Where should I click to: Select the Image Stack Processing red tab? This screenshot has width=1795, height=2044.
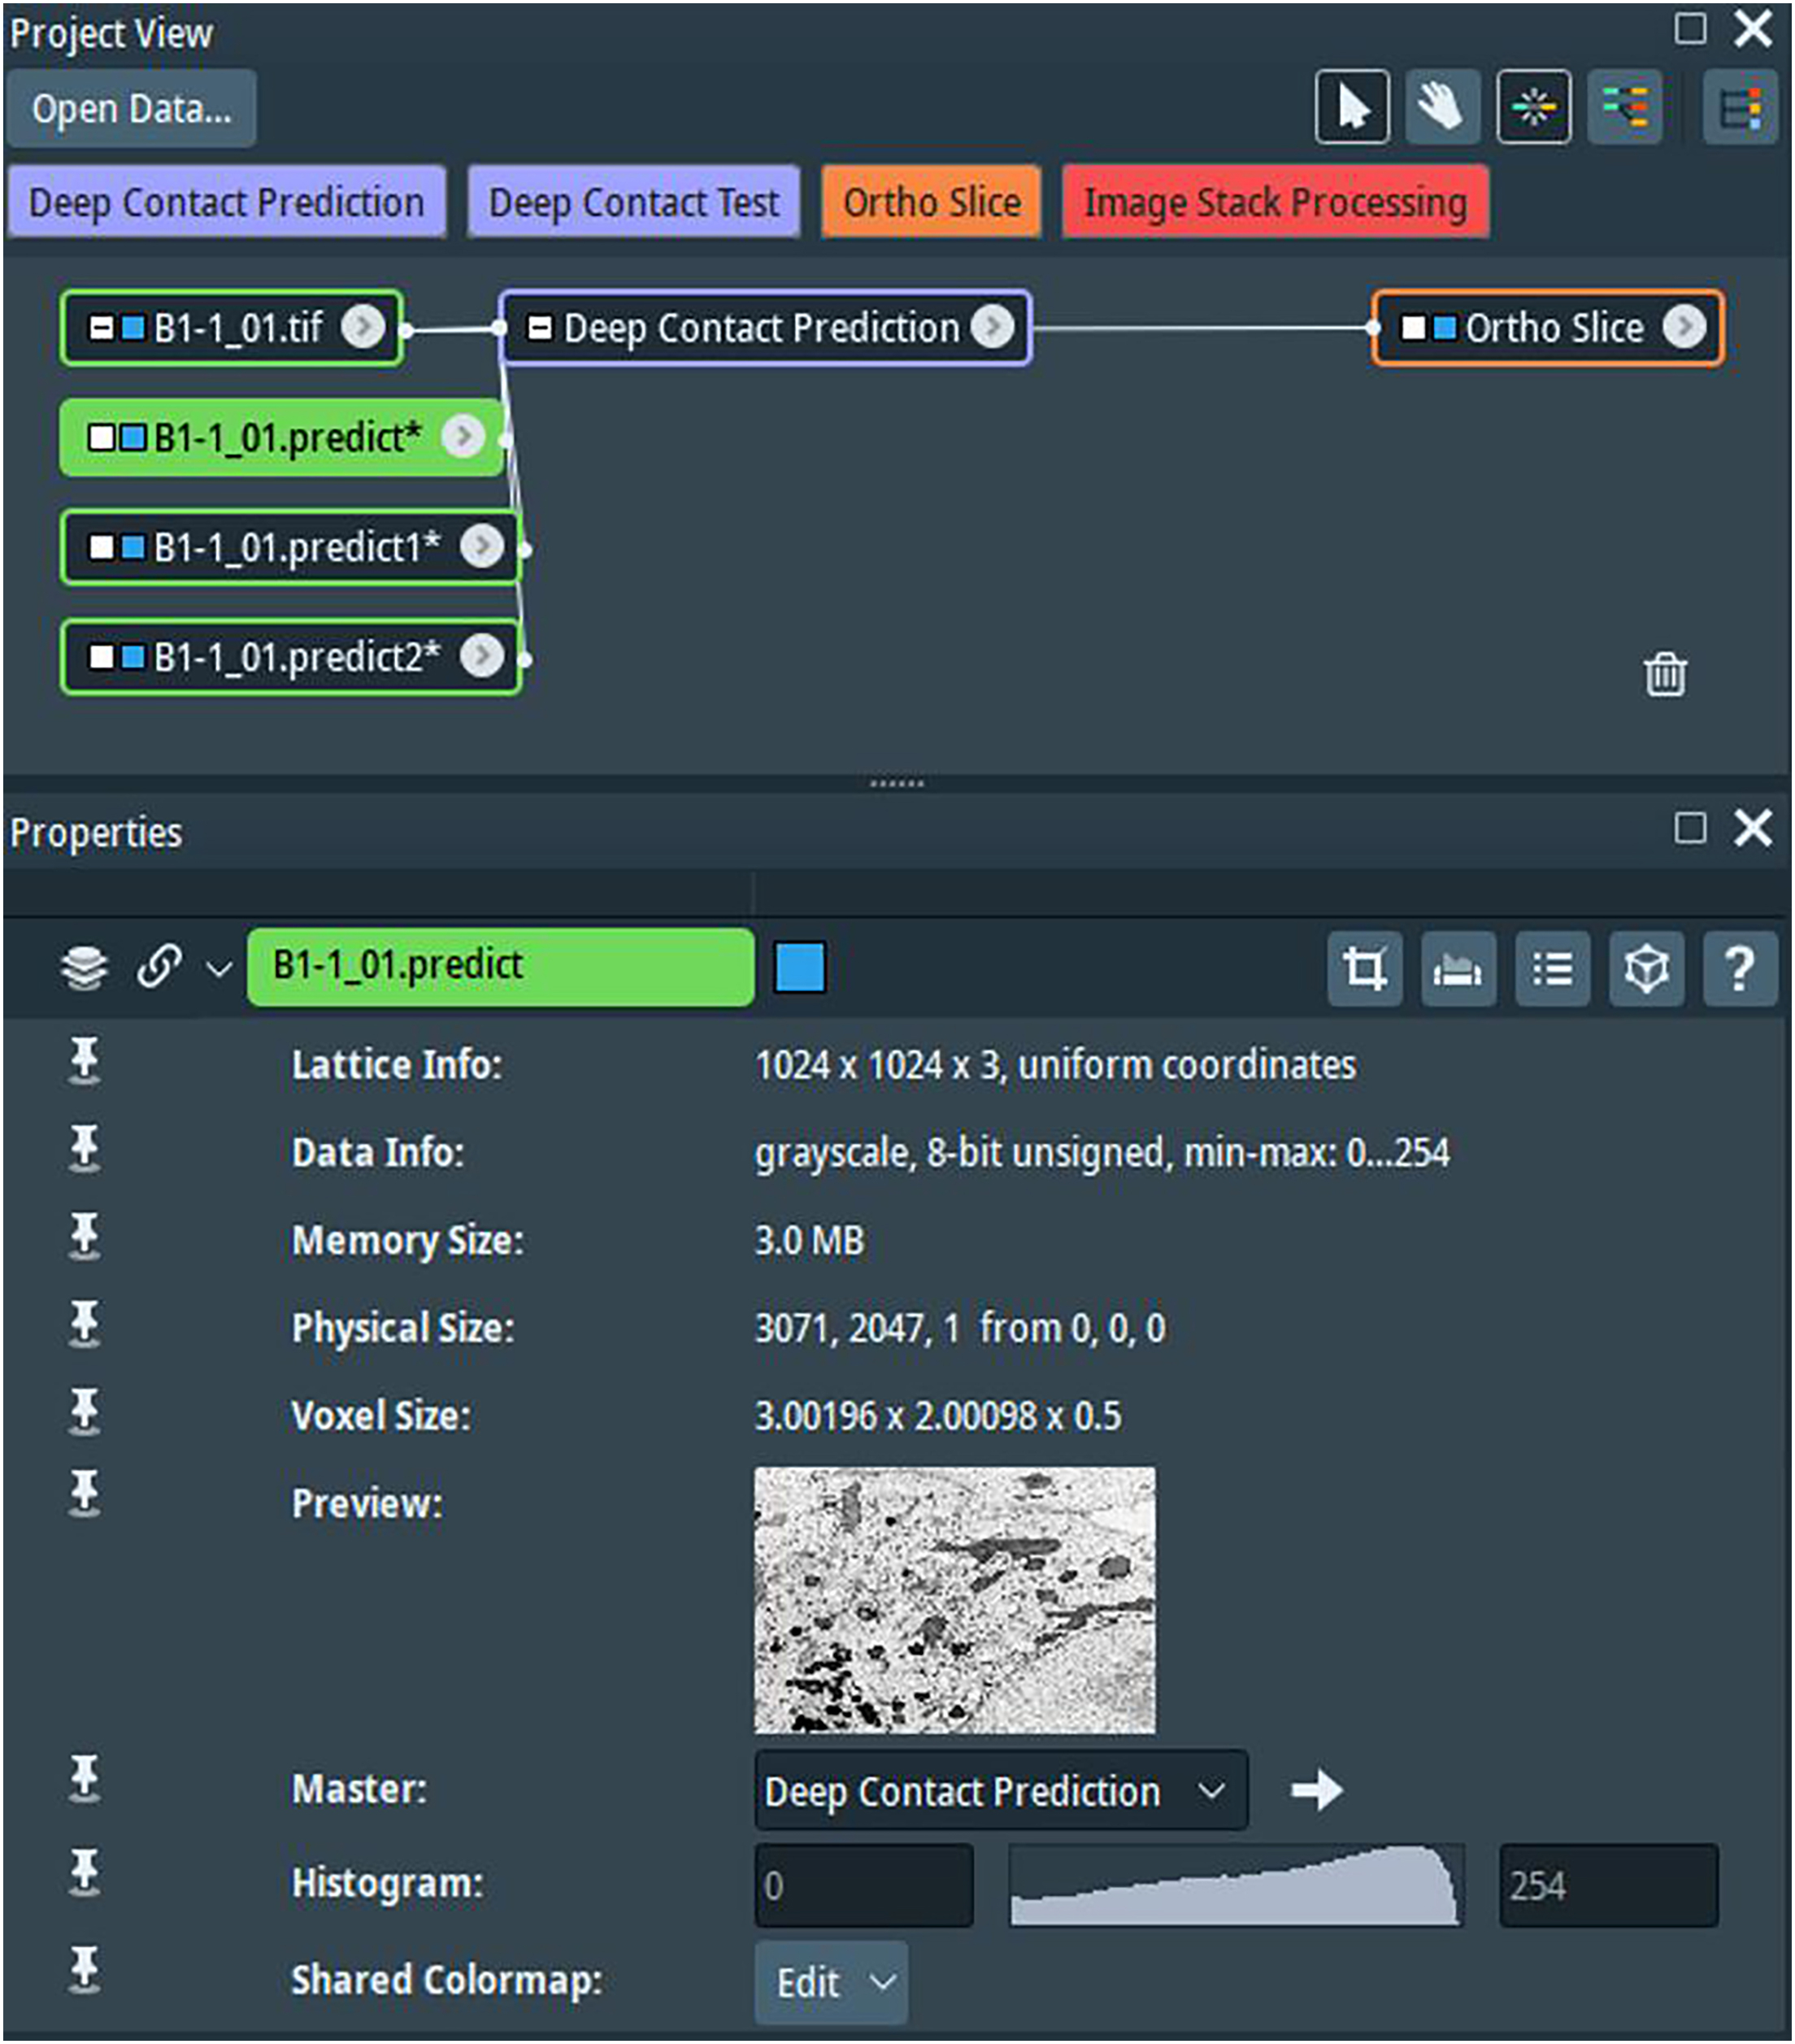1275,202
